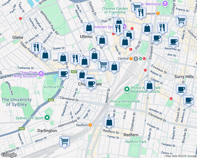The width and height of the screenshot is (197, 158).
Task: Select the shopping bag marker above Ultimo label
Action: point(89,28)
